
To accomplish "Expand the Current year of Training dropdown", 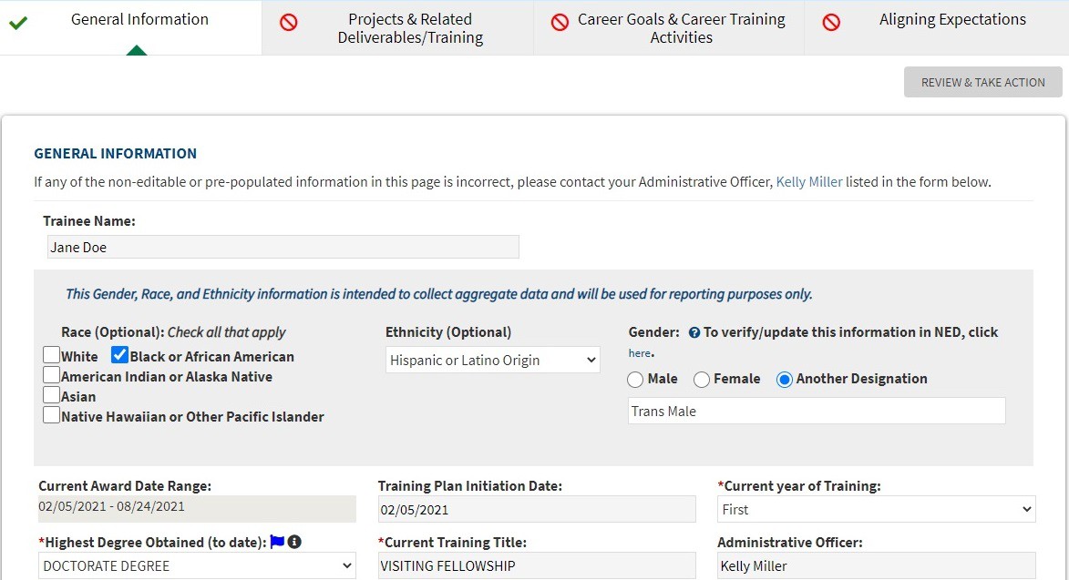I will tap(877, 510).
